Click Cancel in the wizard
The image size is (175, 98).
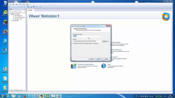(106, 59)
